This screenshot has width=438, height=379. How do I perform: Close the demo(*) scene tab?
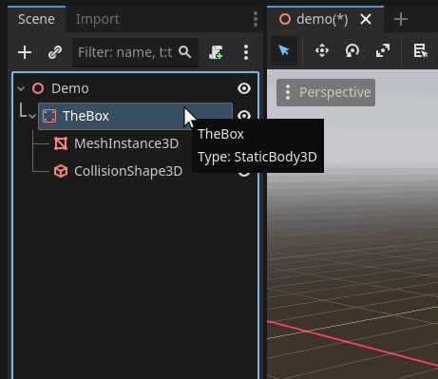pos(366,19)
